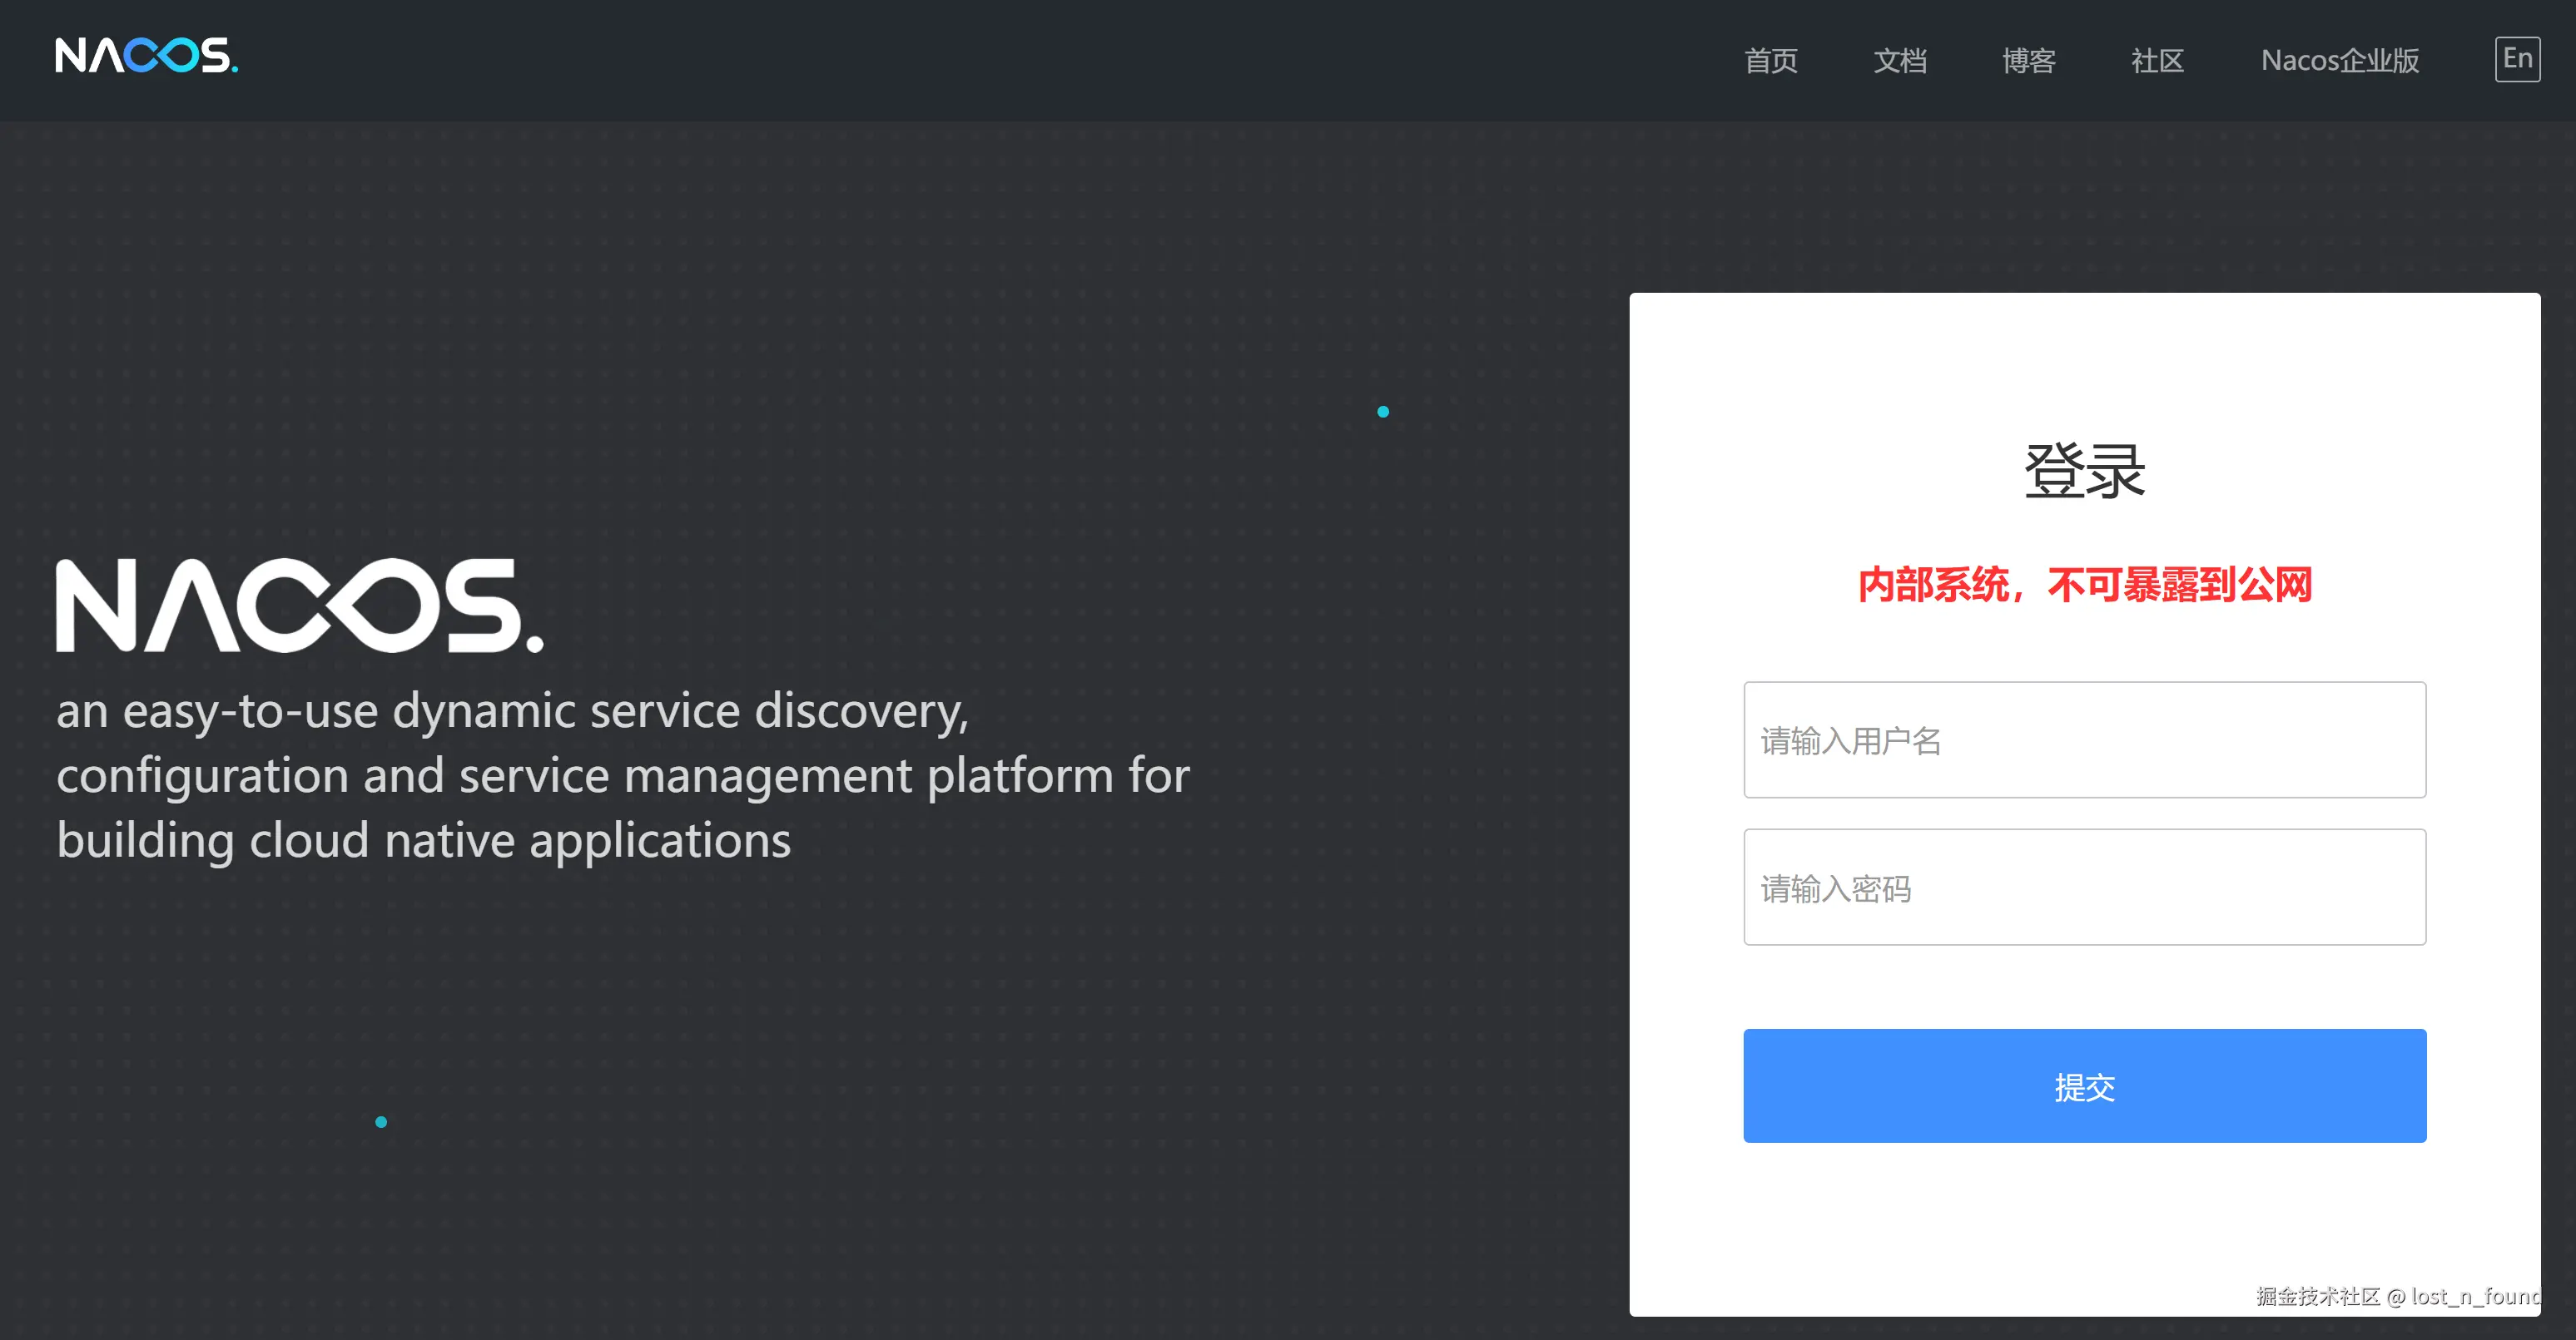Viewport: 2576px width, 1340px height.
Task: Open the Nacos企业版 enterprise link
Action: (x=2339, y=61)
